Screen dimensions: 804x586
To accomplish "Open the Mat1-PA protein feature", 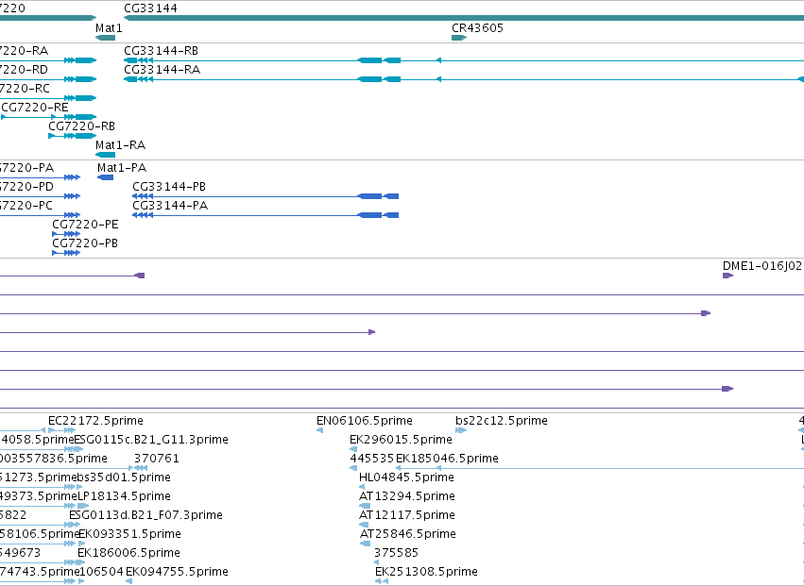I will coord(106,177).
